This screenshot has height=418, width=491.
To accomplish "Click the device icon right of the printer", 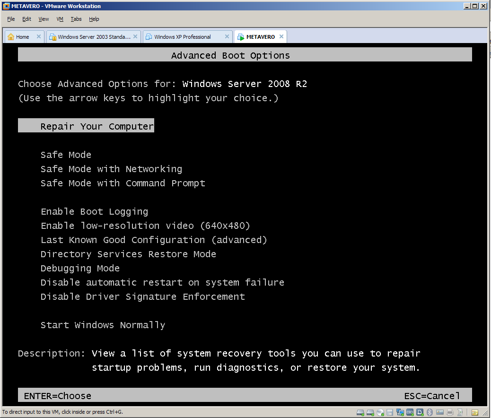I will point(460,412).
